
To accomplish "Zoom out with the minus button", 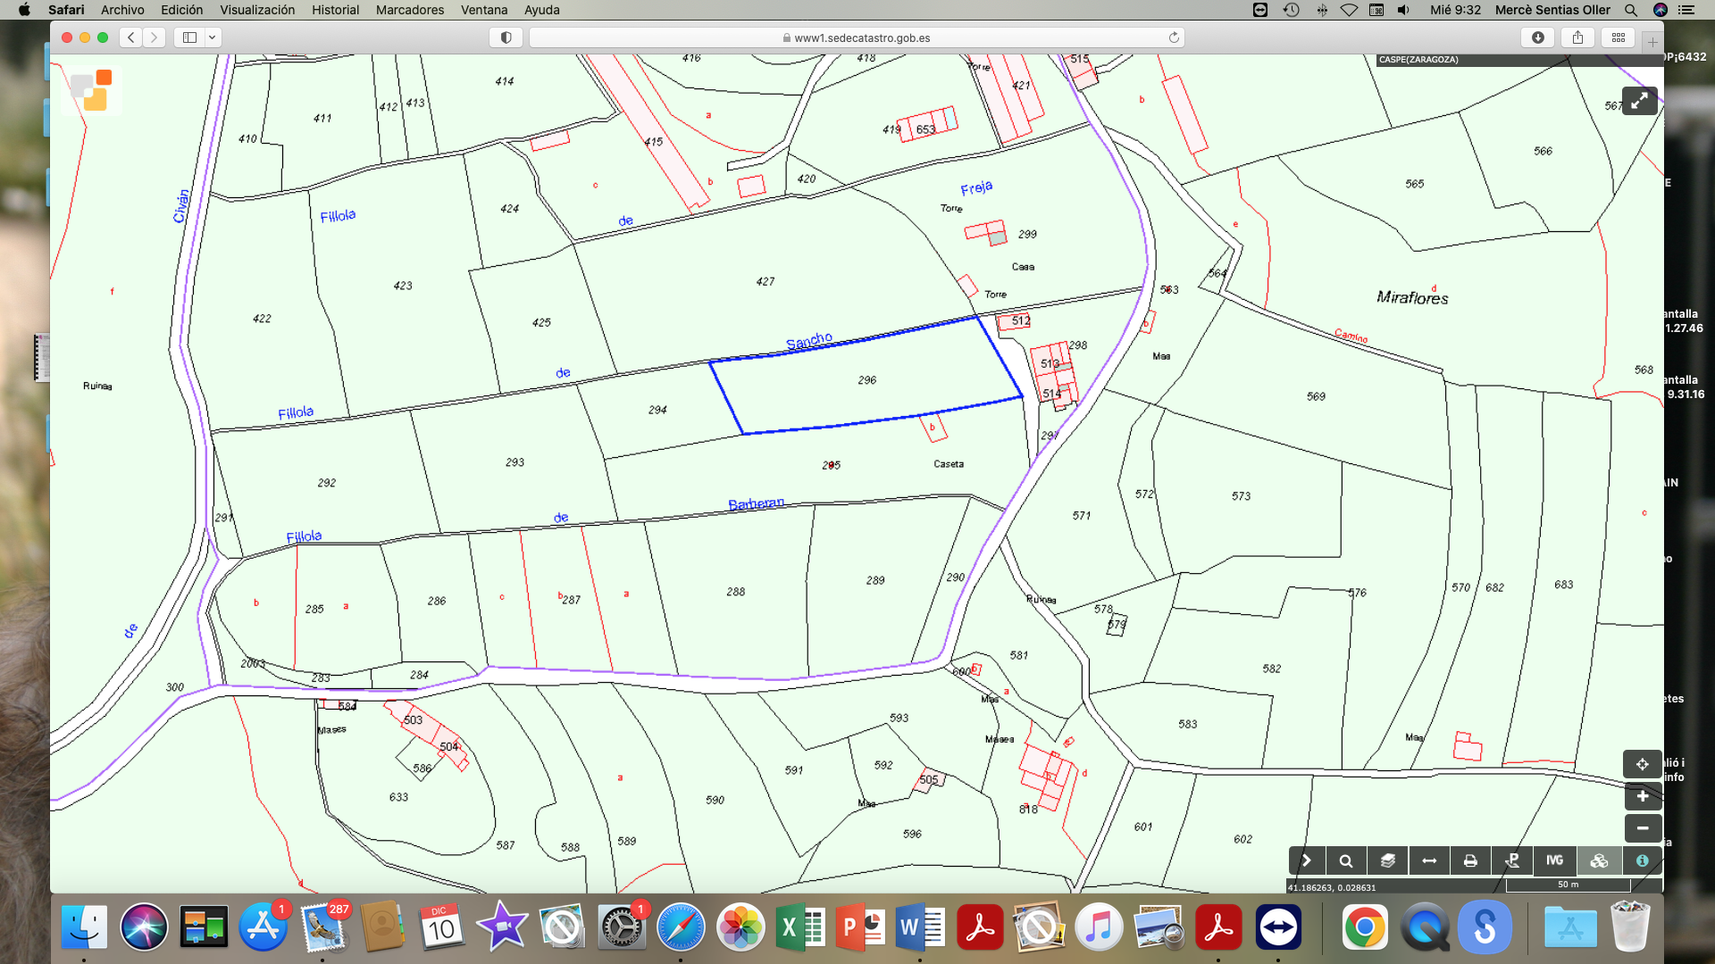I will 1642,828.
